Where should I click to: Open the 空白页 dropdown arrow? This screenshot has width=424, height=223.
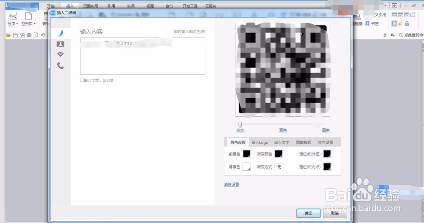35,24
